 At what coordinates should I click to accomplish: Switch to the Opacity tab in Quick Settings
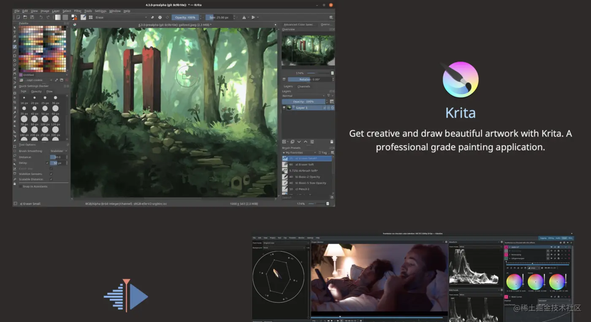pos(36,92)
